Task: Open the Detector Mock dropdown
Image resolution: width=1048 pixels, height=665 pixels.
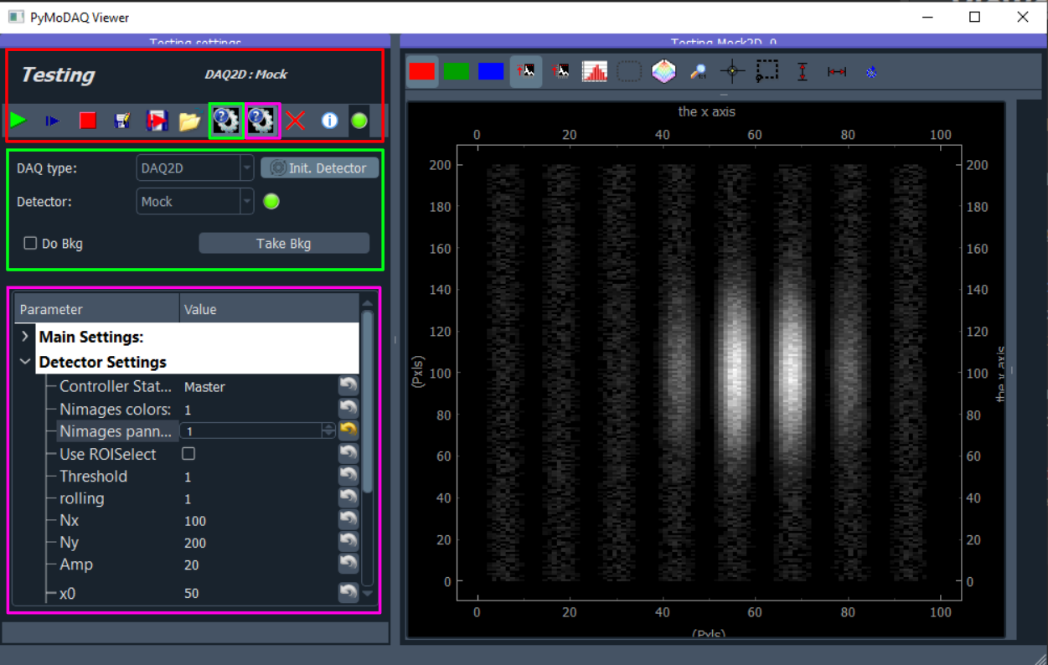Action: [195, 202]
